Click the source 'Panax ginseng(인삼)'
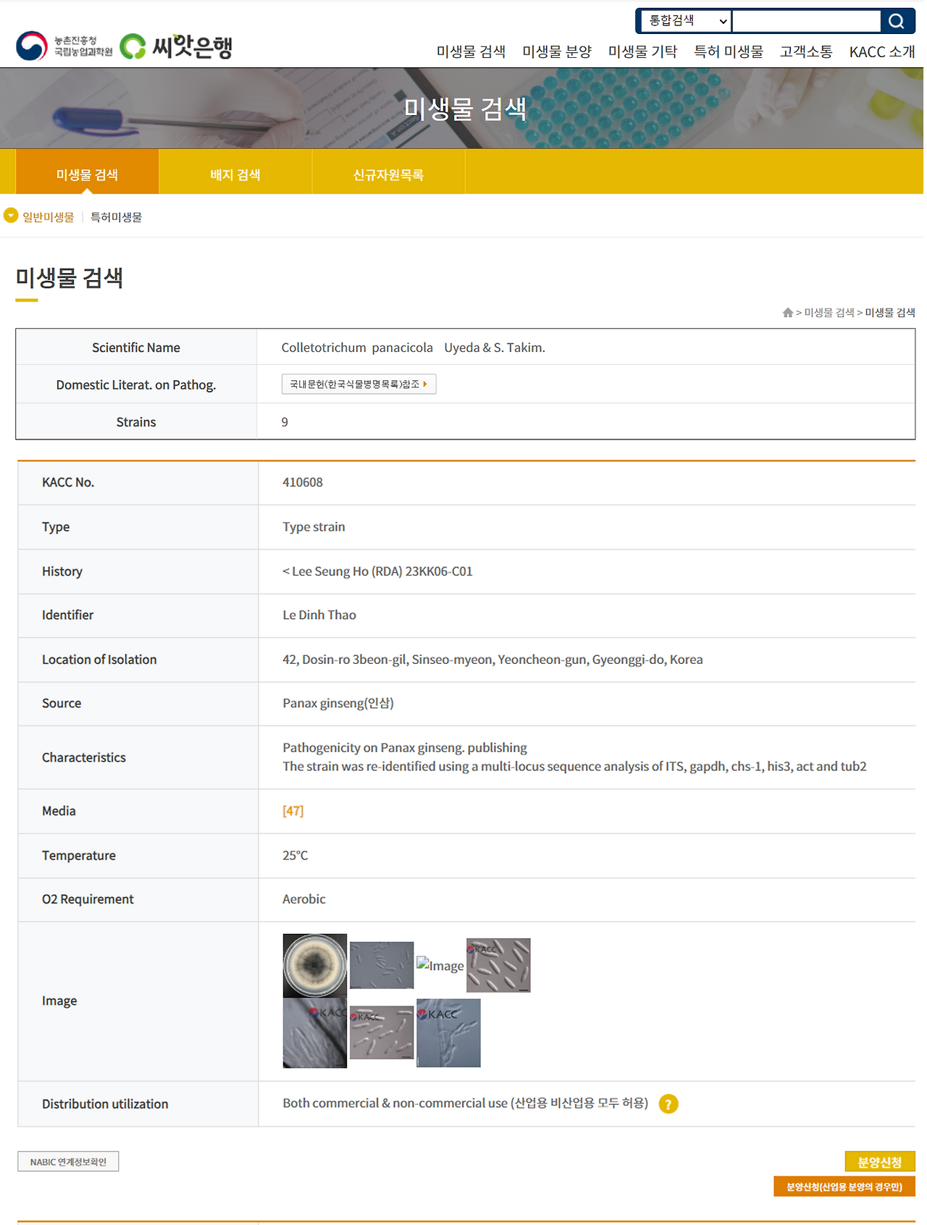The width and height of the screenshot is (927, 1225). click(338, 703)
